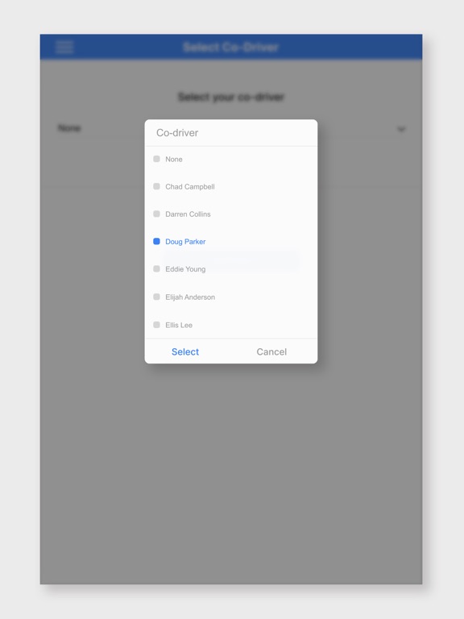The image size is (464, 619).
Task: Dismiss dialog with Cancel button
Action: pos(271,351)
